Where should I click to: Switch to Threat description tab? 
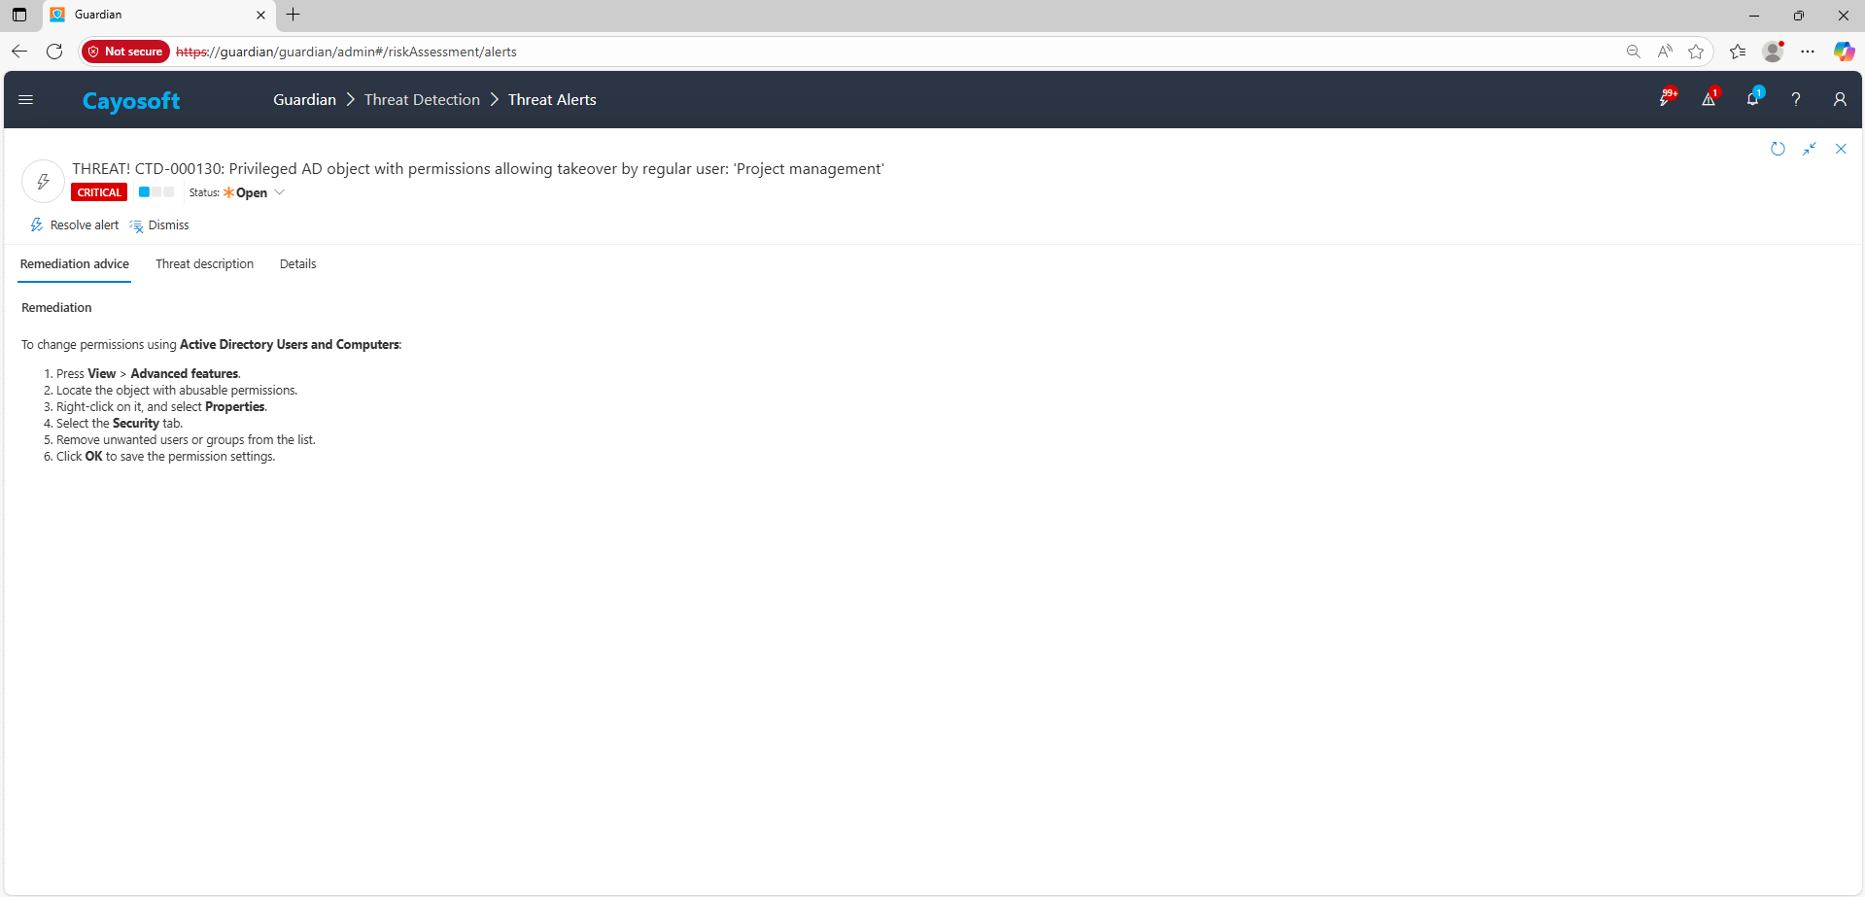coord(204,264)
